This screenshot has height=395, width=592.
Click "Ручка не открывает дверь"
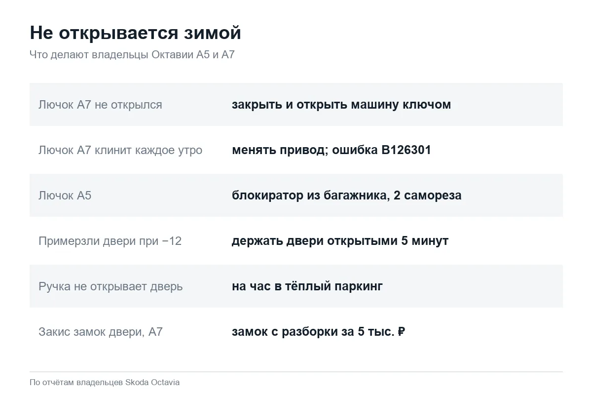coord(111,286)
